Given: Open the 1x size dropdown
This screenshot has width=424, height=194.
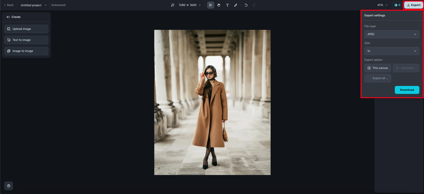Looking at the screenshot, I should [x=392, y=51].
